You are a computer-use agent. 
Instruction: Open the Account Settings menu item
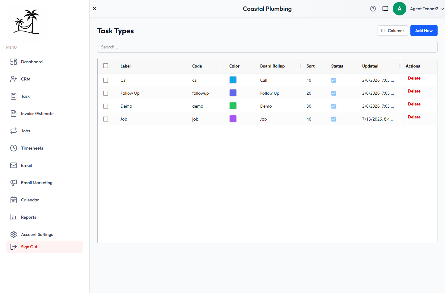44,234
